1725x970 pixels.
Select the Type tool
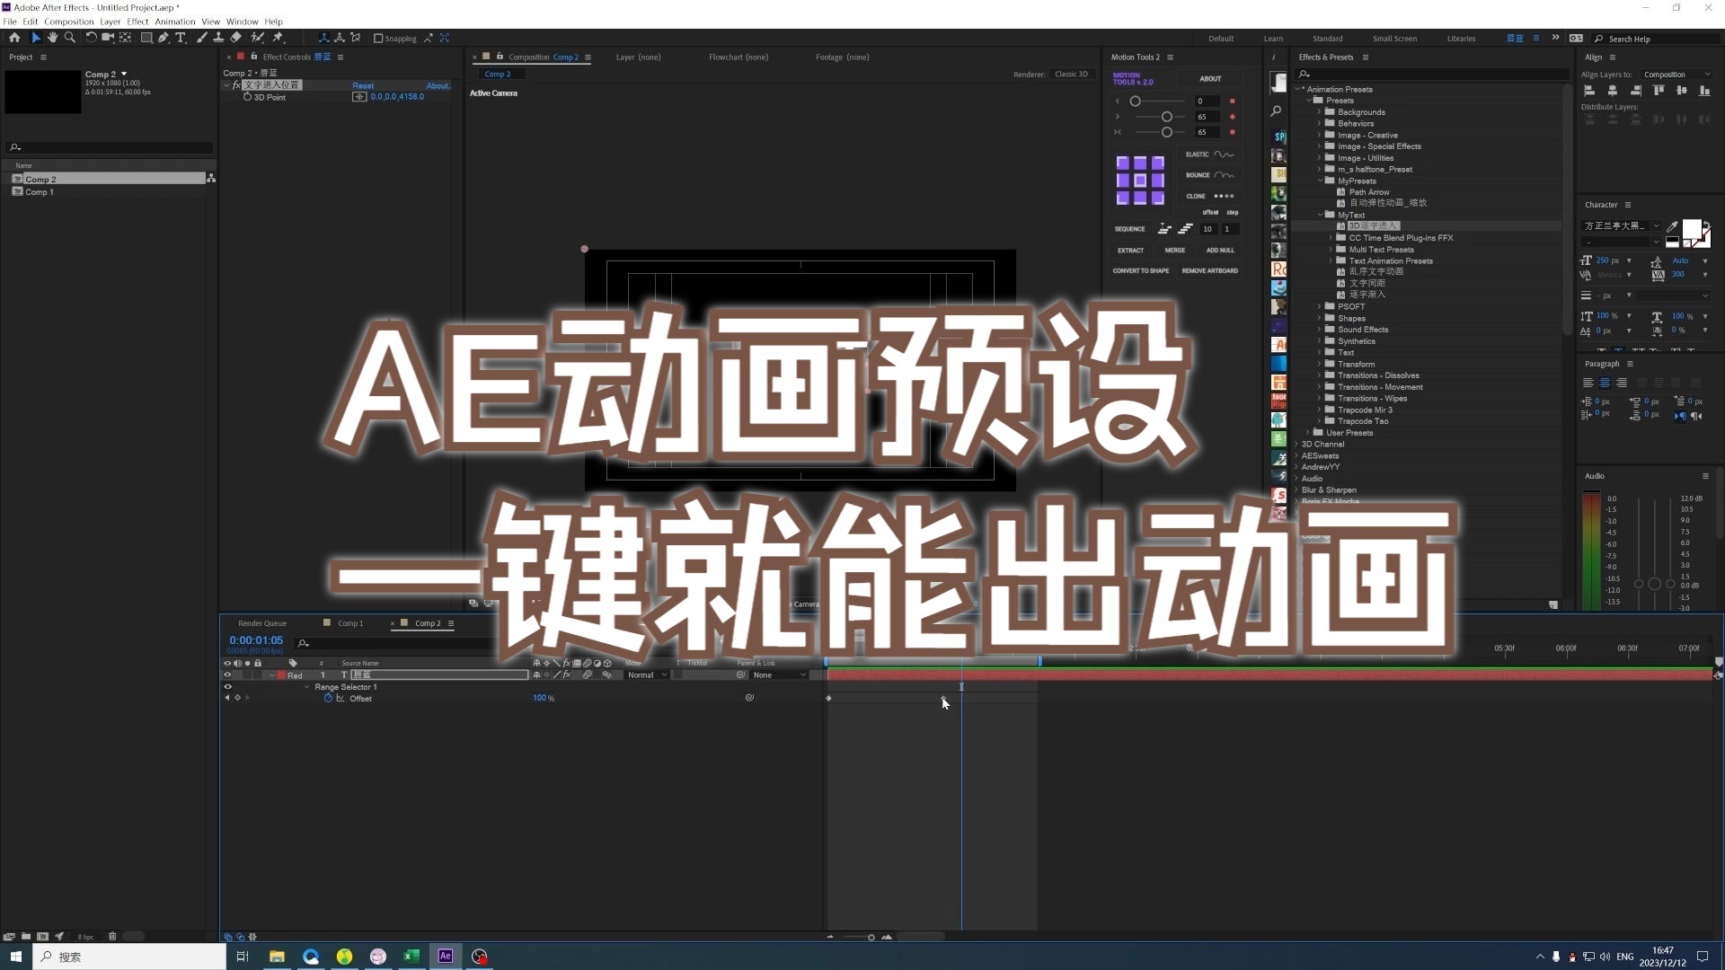[x=181, y=38]
